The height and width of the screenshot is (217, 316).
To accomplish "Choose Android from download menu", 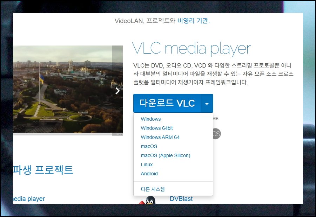I will click(149, 174).
